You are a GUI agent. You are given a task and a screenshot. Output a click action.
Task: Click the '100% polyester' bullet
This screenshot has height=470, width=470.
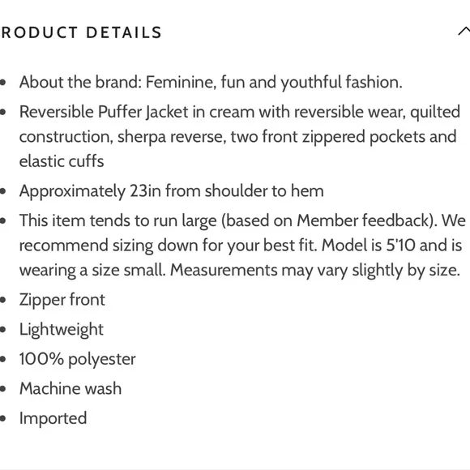[77, 359]
